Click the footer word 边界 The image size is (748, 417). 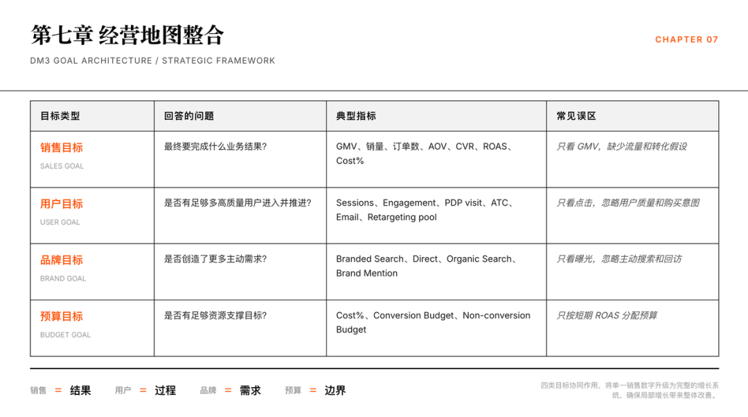335,391
